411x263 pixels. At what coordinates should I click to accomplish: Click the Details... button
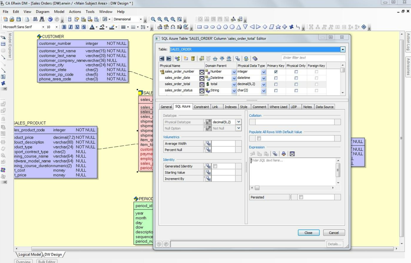tap(334, 244)
